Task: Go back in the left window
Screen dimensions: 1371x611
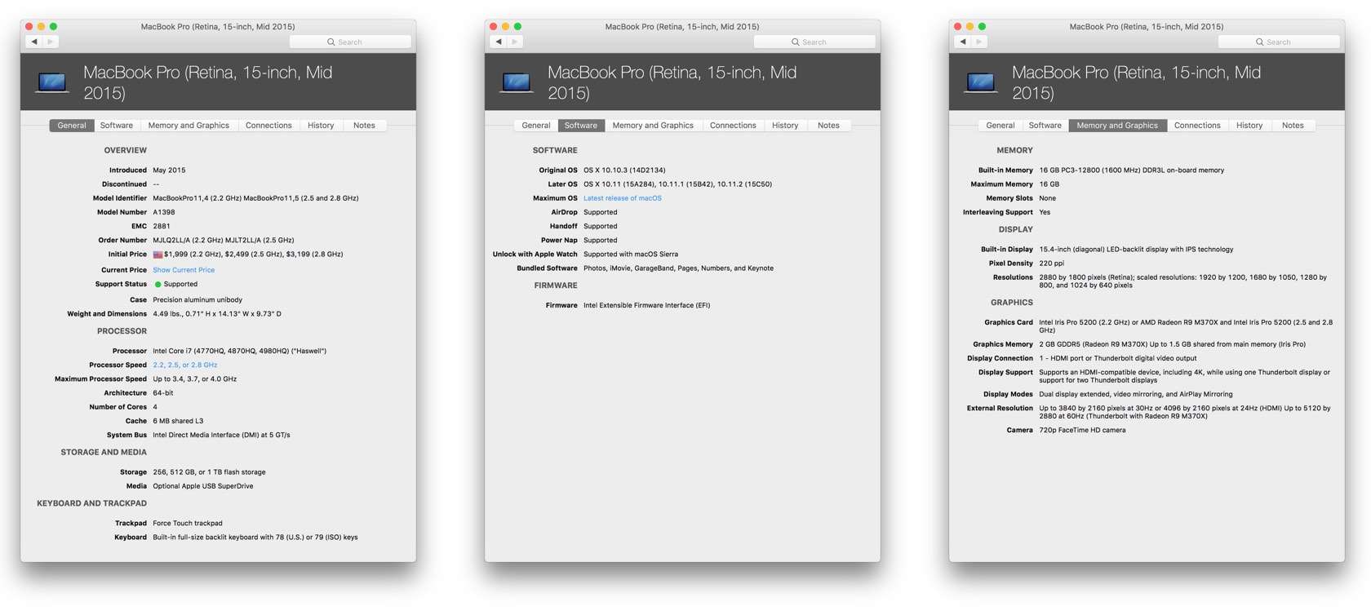Action: 34,42
